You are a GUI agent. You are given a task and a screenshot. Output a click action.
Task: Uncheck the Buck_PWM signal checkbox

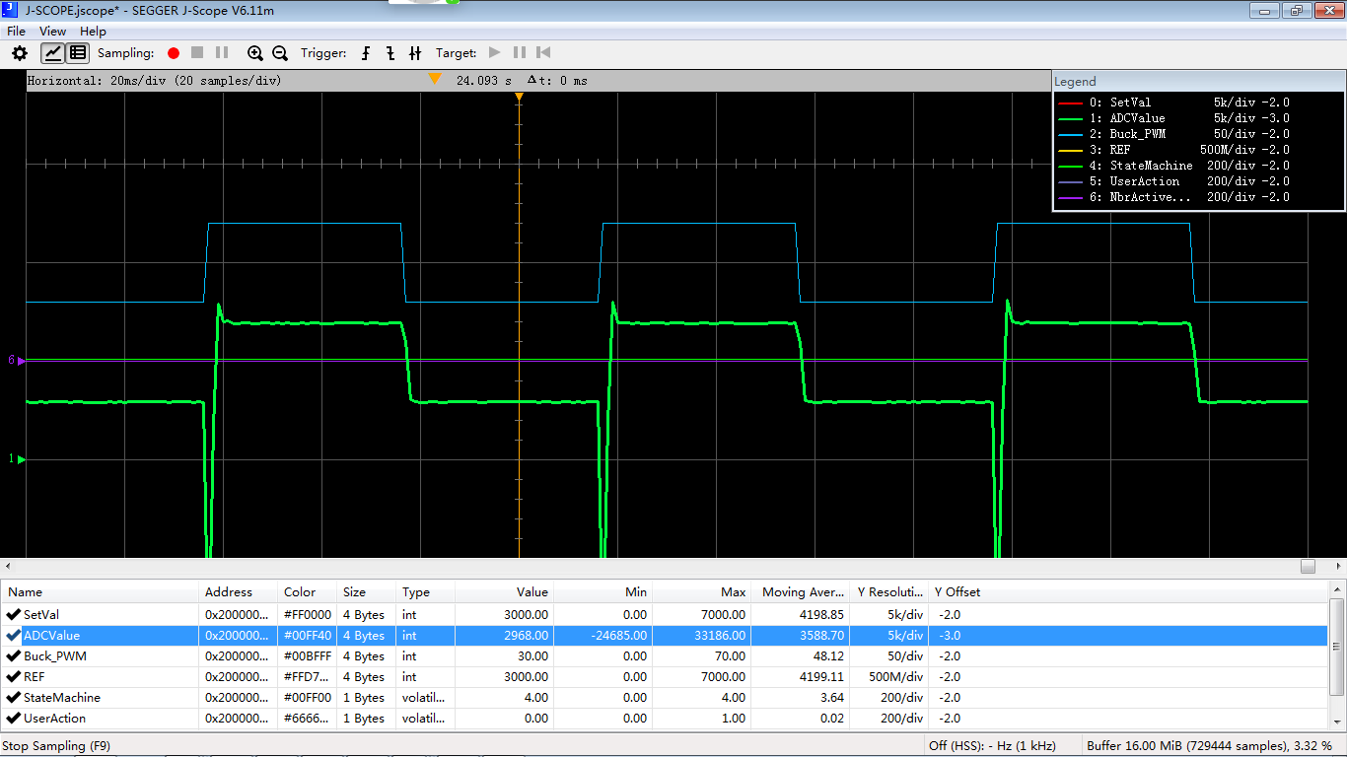(14, 655)
